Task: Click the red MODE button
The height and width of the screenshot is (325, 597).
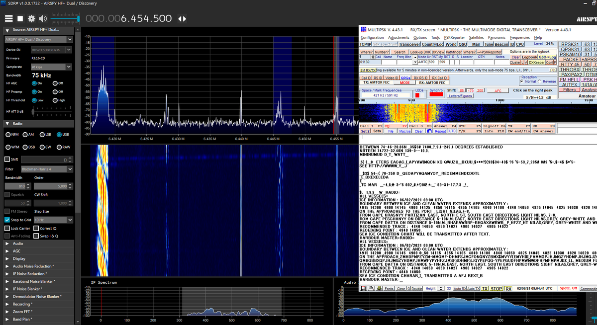Action: 404,82
